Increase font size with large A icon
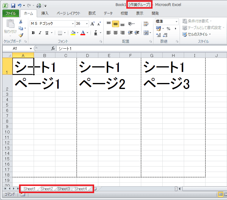The width and height of the screenshot is (227, 200). coord(93,24)
